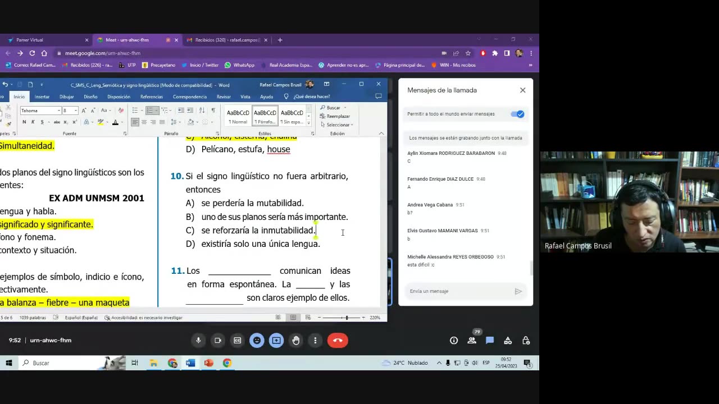Justify the paragraph in Word
Image resolution: width=719 pixels, height=404 pixels.
pos(162,122)
